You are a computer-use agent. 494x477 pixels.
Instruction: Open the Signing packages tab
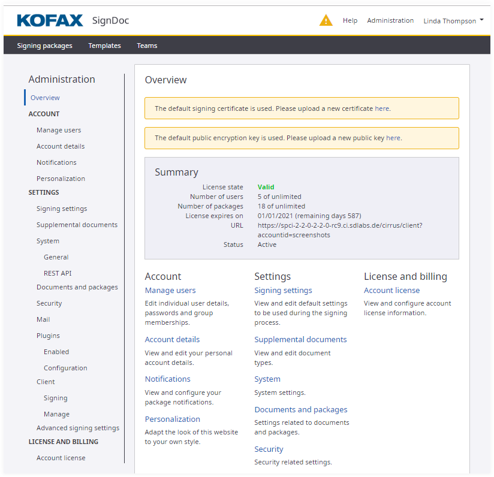44,46
